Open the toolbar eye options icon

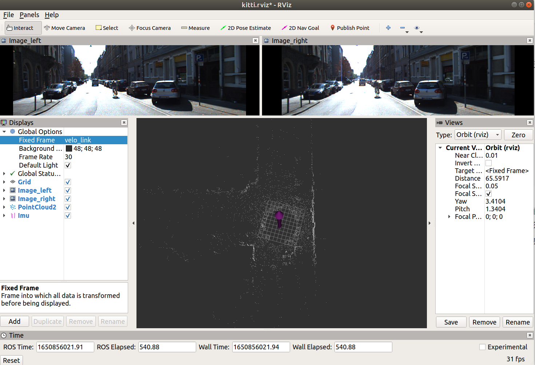pos(417,28)
